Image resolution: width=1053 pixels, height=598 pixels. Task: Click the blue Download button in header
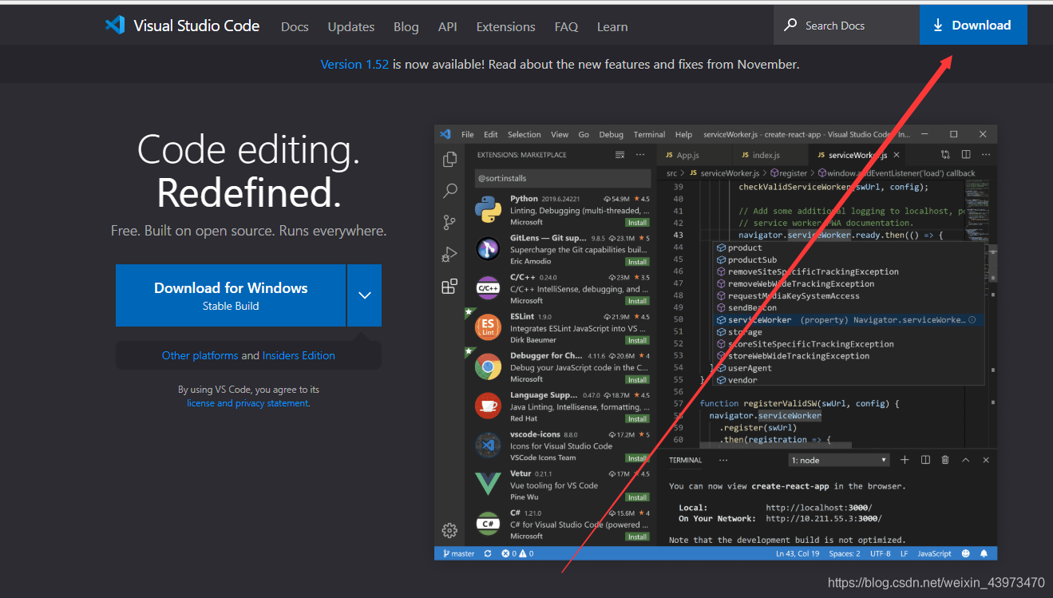(973, 25)
